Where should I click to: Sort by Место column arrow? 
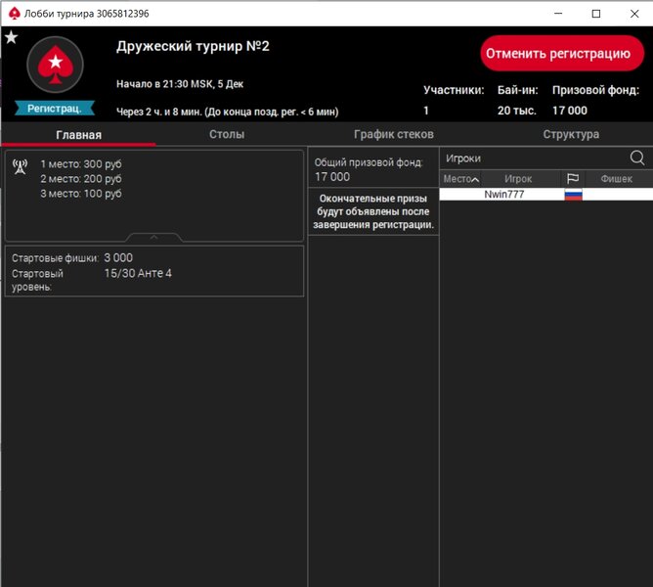pos(475,180)
